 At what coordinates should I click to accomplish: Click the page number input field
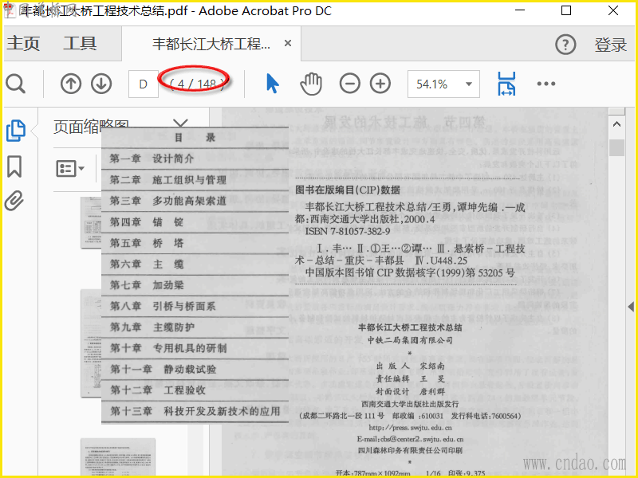coord(144,84)
